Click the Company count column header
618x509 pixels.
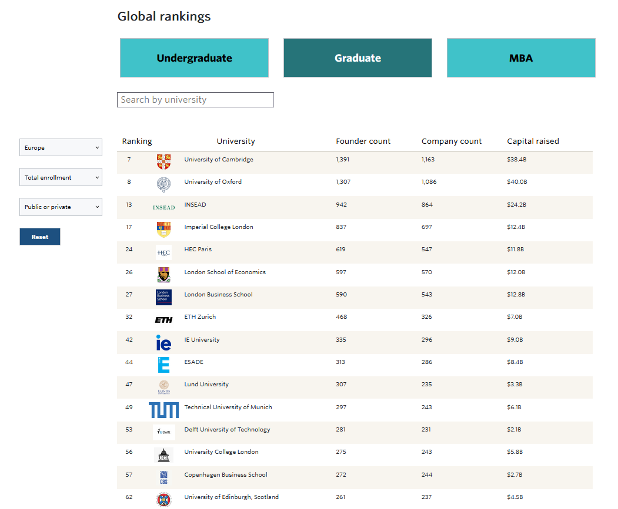pyautogui.click(x=451, y=141)
